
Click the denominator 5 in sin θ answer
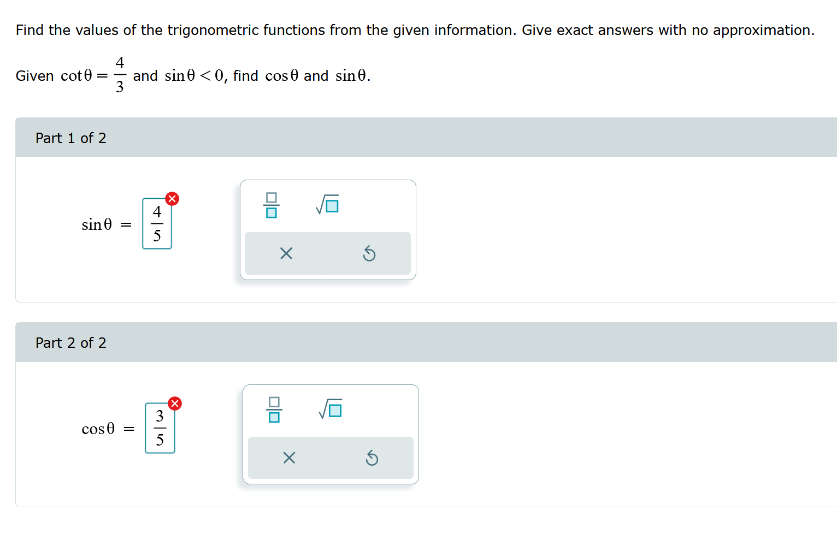157,236
